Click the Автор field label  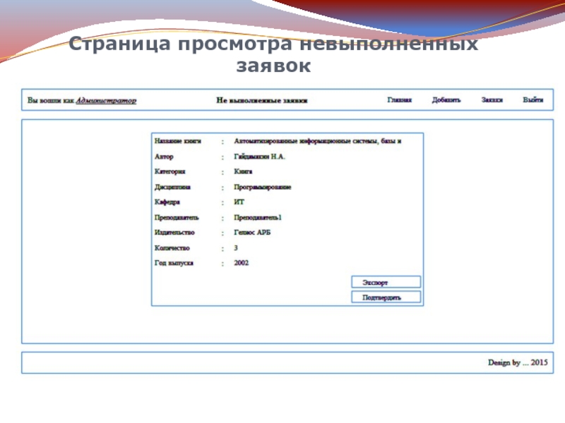[164, 157]
